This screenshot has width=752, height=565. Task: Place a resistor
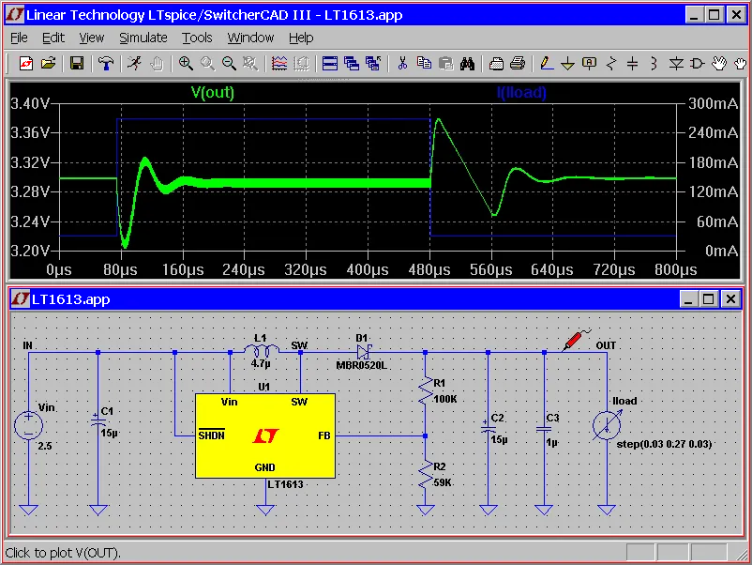click(x=610, y=63)
